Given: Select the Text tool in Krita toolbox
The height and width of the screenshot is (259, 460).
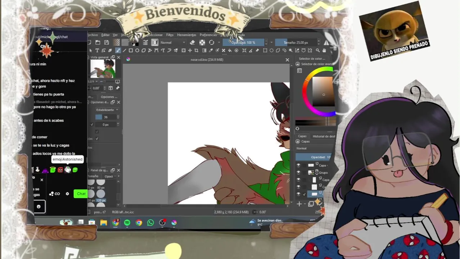Looking at the screenshot, I should (97, 51).
